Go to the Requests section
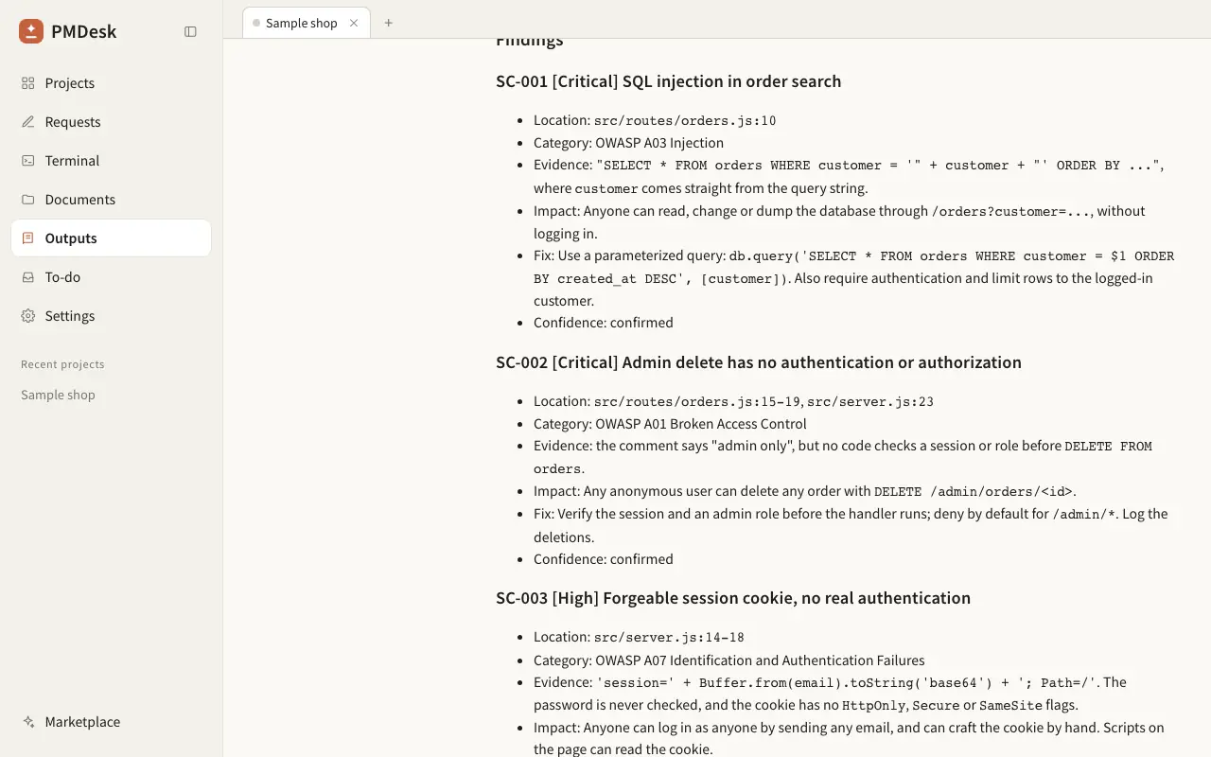Image resolution: width=1211 pixels, height=757 pixels. click(x=111, y=122)
